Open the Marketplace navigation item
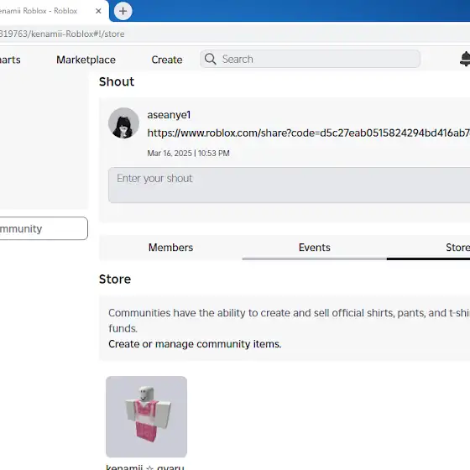The image size is (470, 470). pos(86,60)
